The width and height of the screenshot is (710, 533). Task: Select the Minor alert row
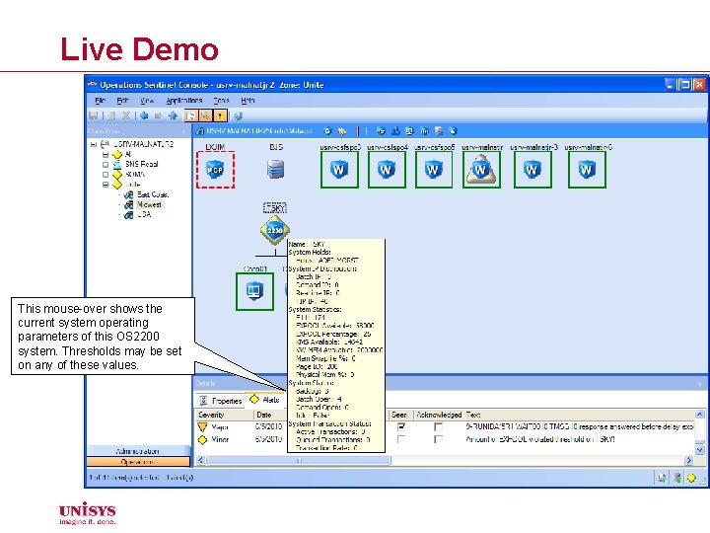pyautogui.click(x=446, y=439)
